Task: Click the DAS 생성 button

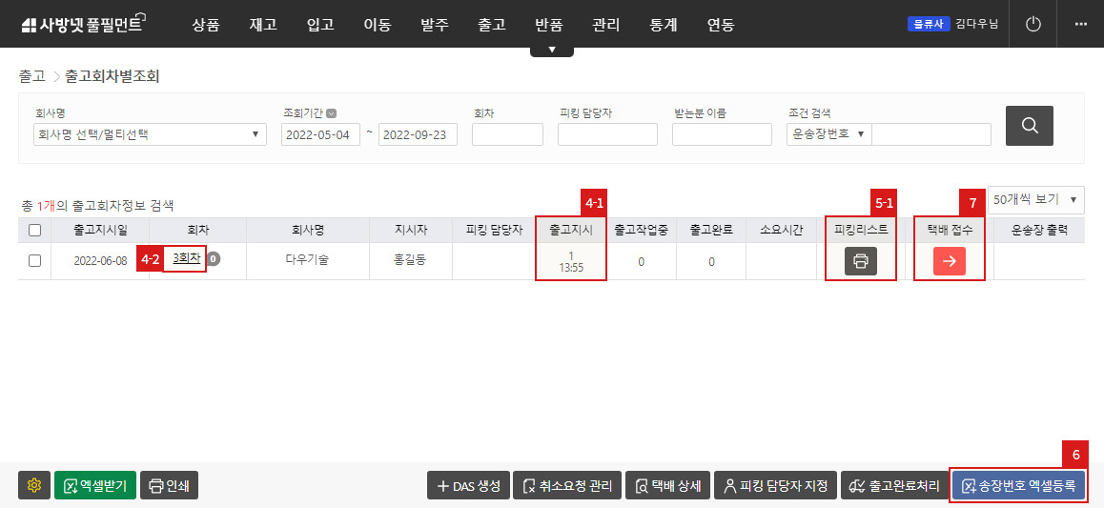Action: tap(468, 485)
